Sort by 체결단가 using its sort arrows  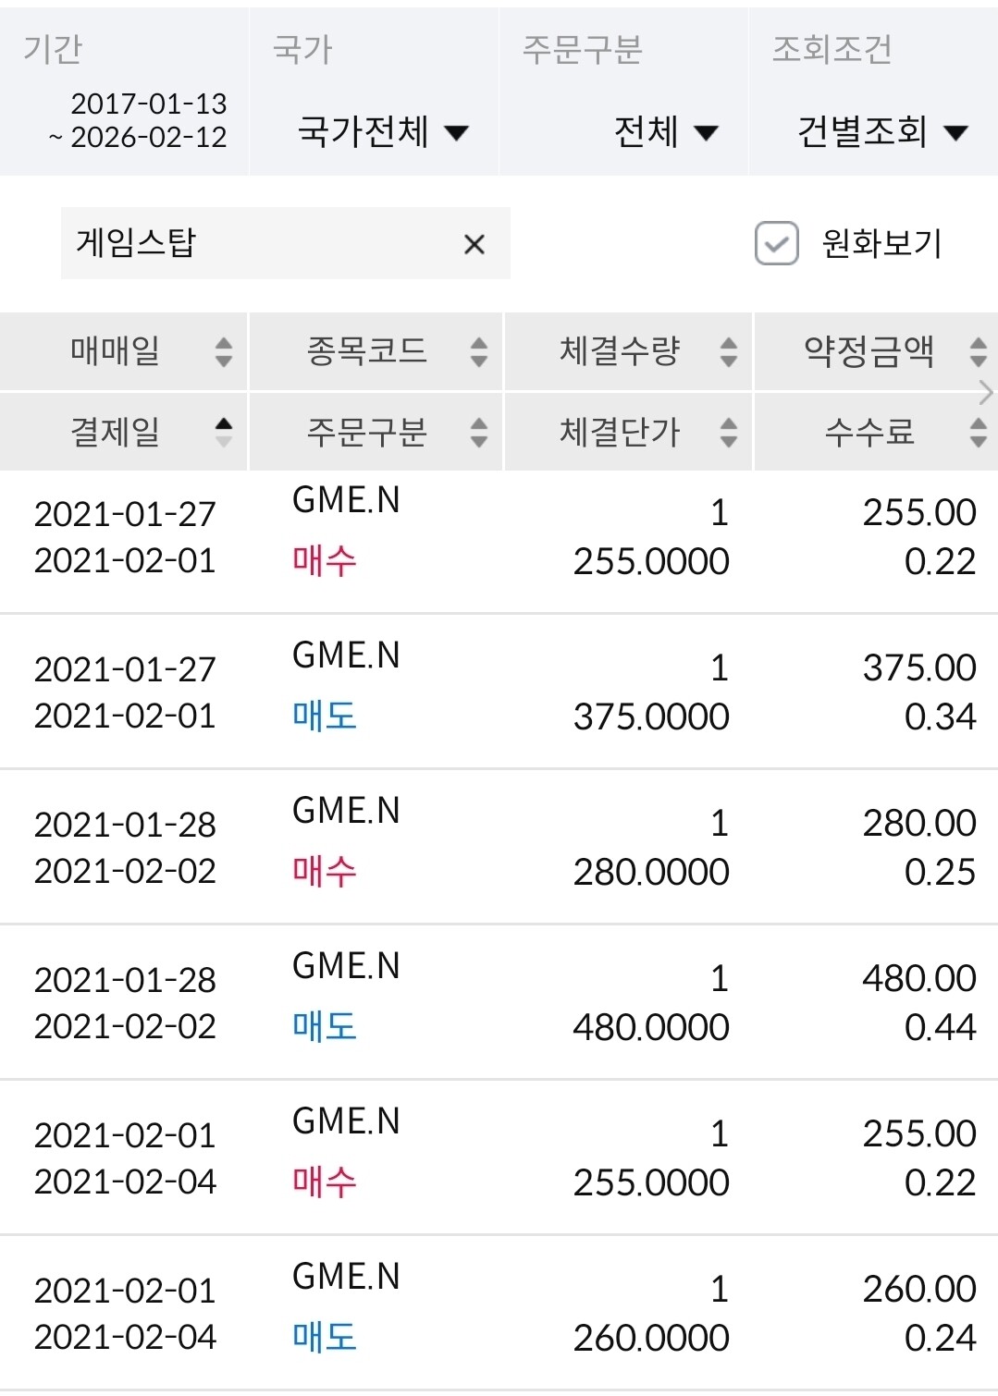729,432
